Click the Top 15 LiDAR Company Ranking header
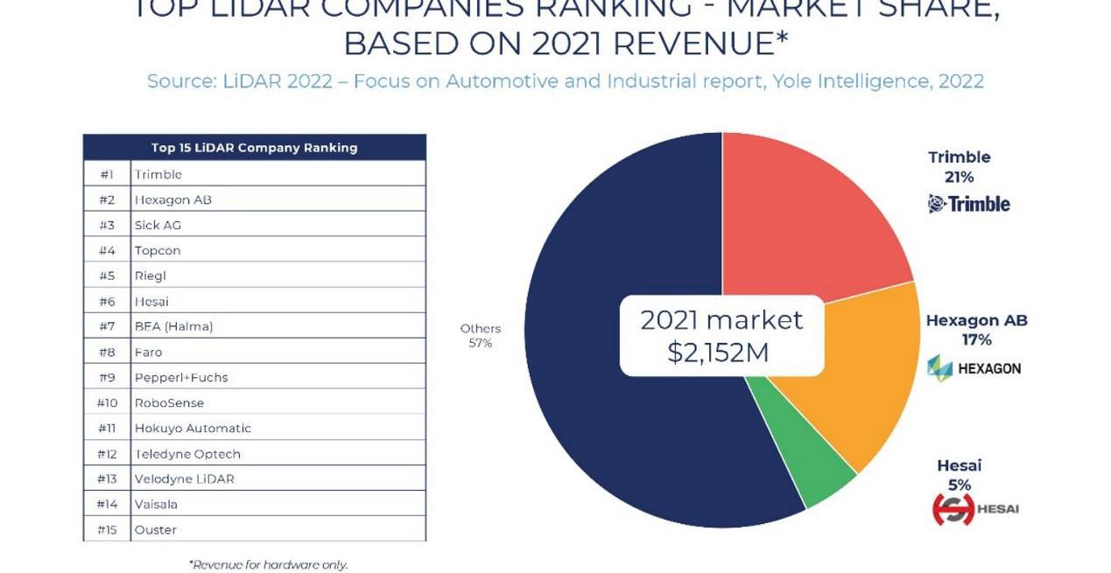This screenshot has height=573, width=1111. coord(254,147)
